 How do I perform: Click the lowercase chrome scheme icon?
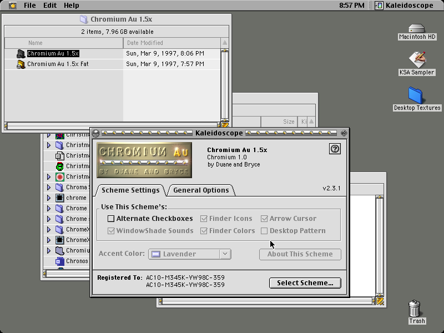click(x=59, y=198)
